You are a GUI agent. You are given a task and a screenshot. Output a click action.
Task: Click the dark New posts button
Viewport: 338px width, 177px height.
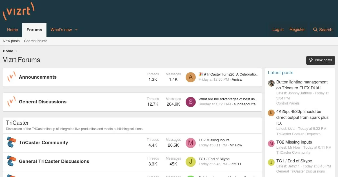point(321,60)
